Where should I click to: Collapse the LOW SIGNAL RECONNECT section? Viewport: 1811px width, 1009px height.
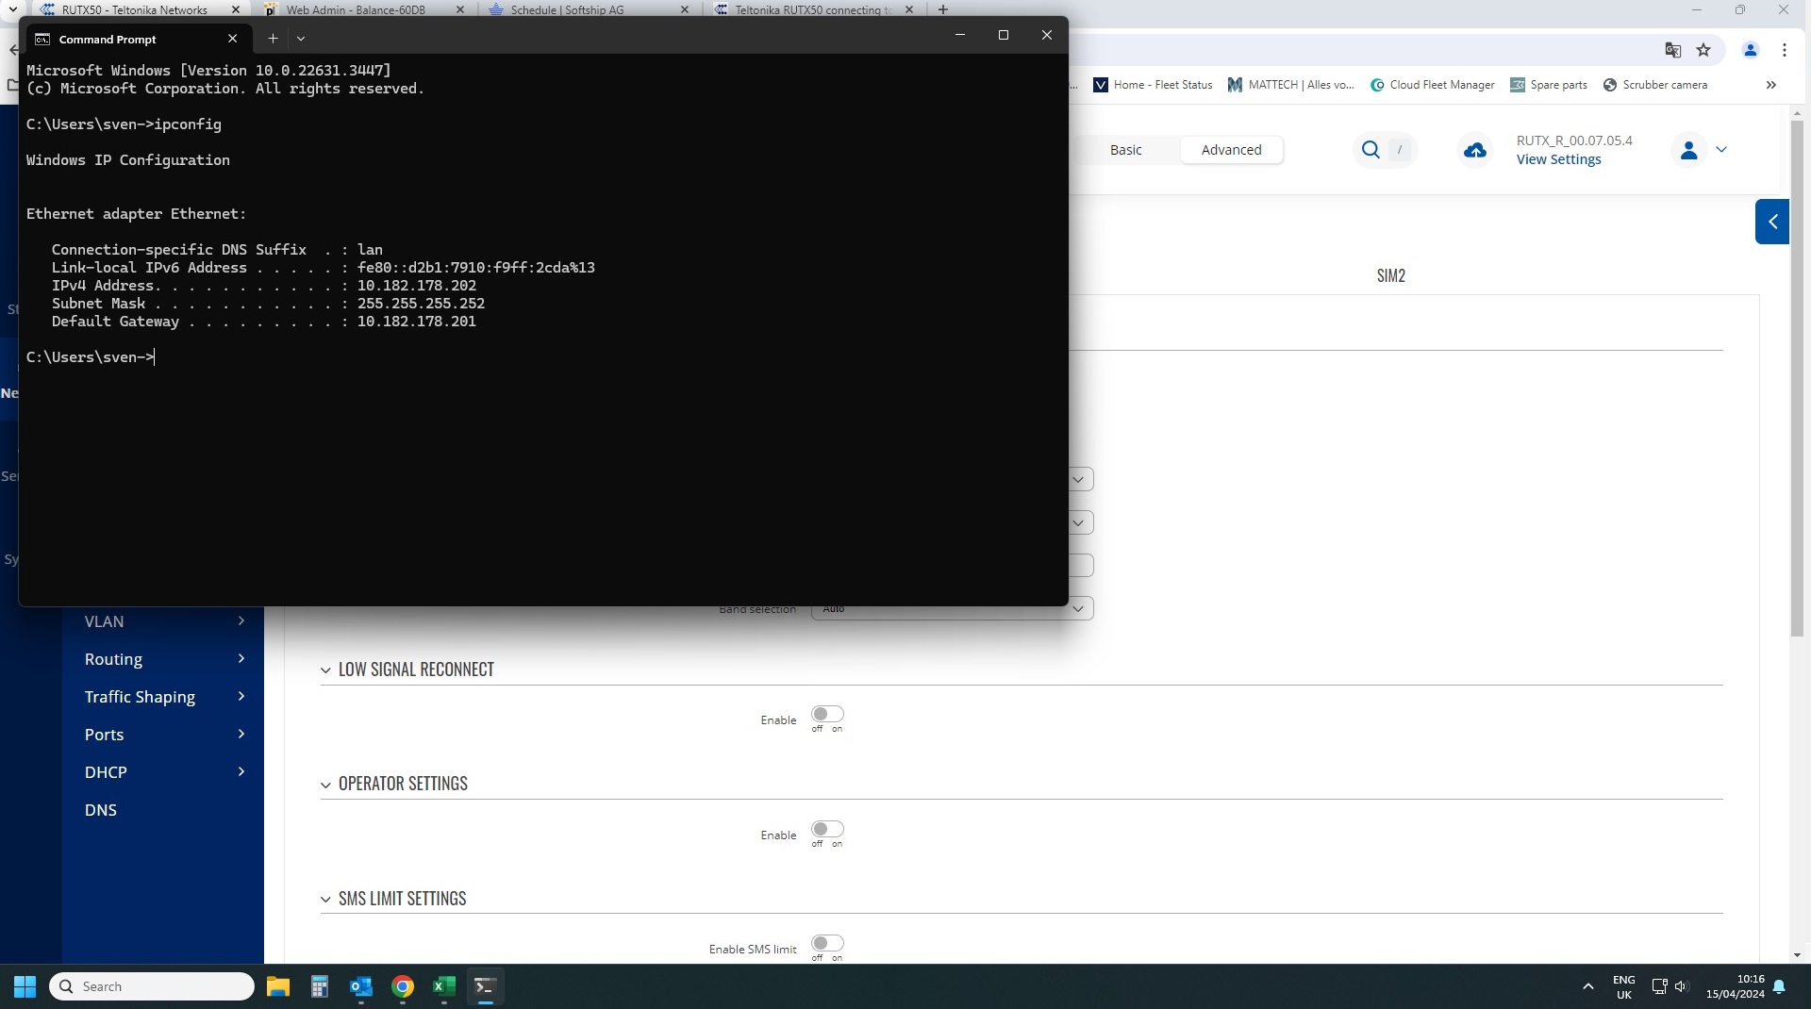(x=325, y=670)
